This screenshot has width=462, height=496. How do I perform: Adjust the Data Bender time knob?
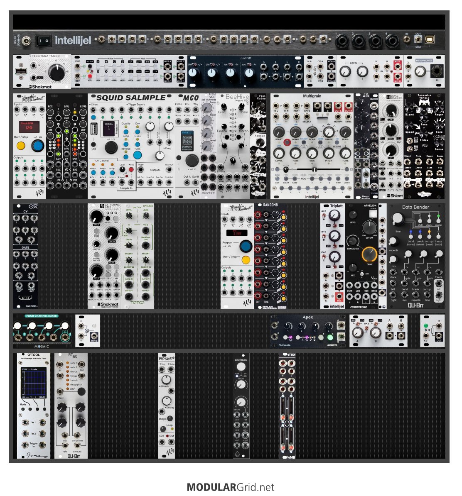click(397, 218)
